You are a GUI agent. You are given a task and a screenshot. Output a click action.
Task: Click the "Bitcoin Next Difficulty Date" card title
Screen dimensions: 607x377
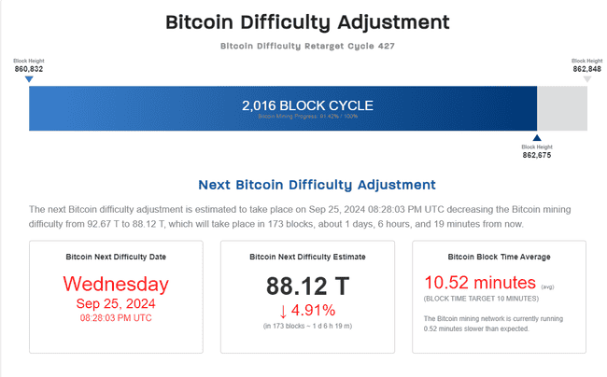click(x=116, y=255)
